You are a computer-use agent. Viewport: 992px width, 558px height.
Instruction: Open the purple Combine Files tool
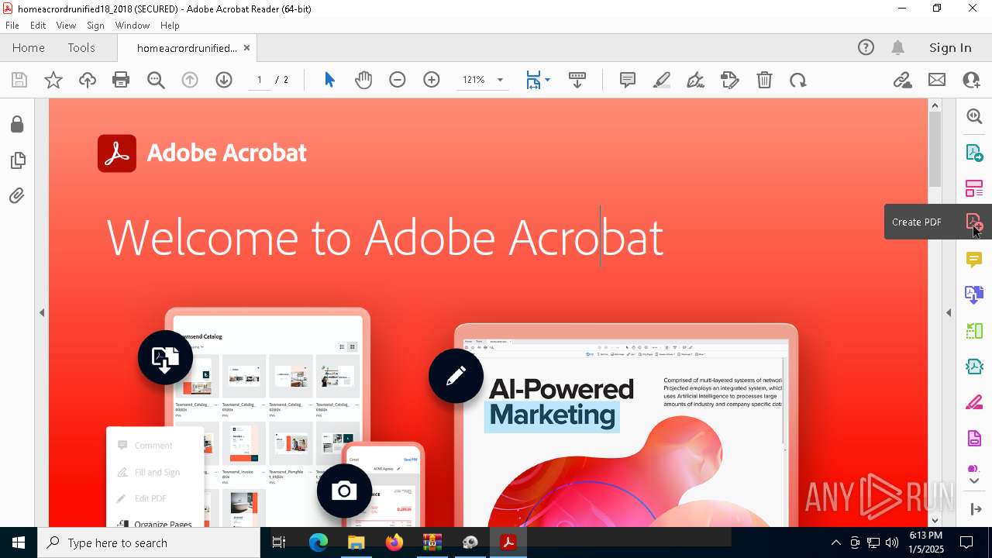[974, 294]
